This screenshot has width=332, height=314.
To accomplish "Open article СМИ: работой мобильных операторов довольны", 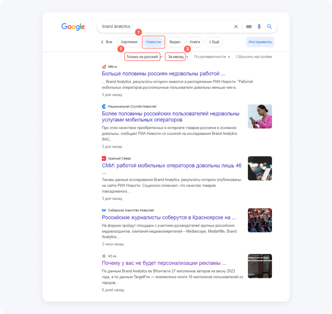I will tap(172, 169).
